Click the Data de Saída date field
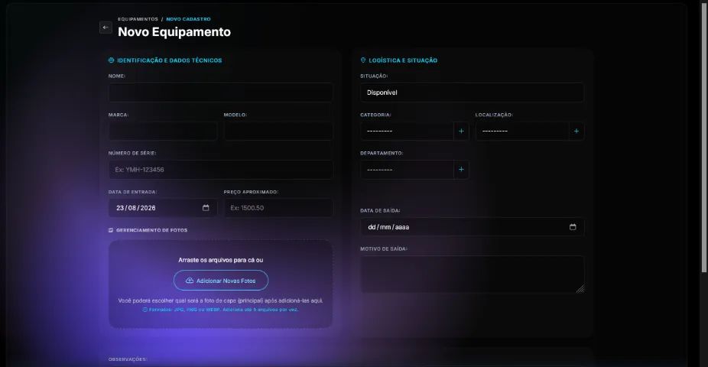 (x=472, y=227)
